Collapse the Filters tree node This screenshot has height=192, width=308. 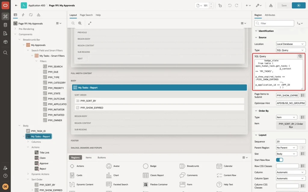pyautogui.click(x=36, y=61)
